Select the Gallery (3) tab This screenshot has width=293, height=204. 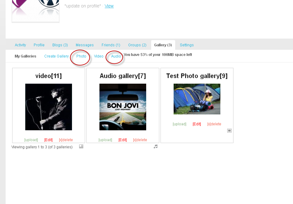(163, 45)
